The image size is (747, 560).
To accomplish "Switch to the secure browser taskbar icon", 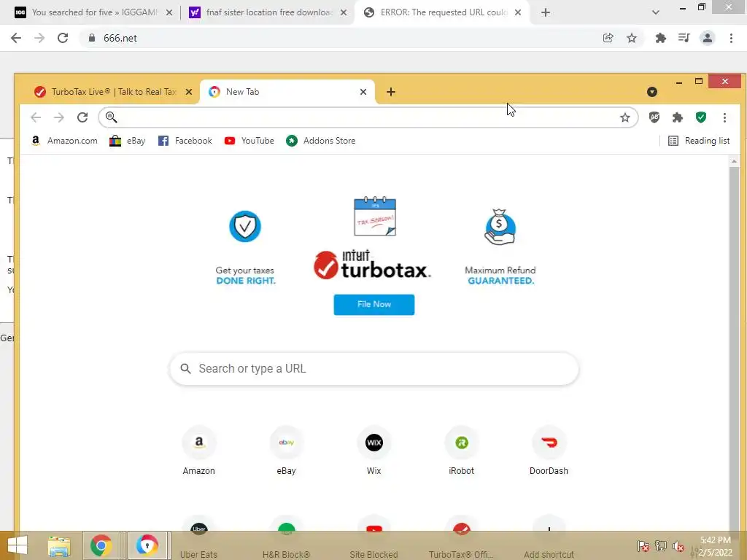I will (x=147, y=545).
